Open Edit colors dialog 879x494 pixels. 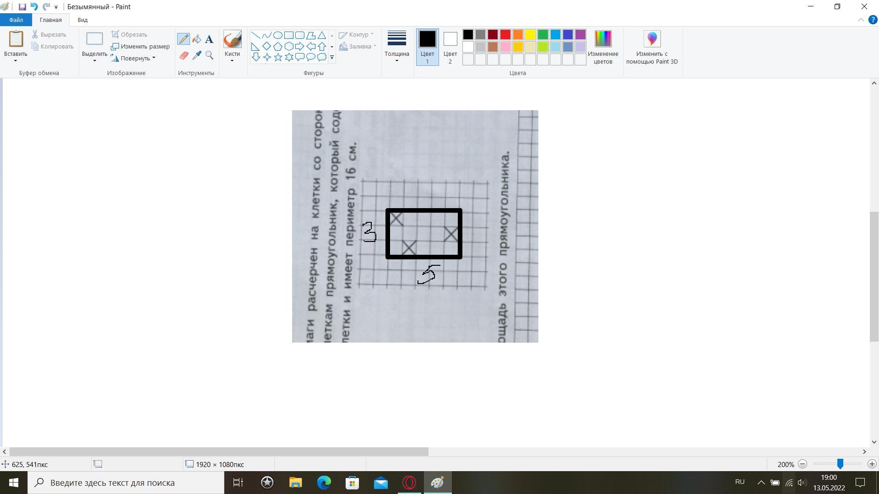(x=603, y=48)
